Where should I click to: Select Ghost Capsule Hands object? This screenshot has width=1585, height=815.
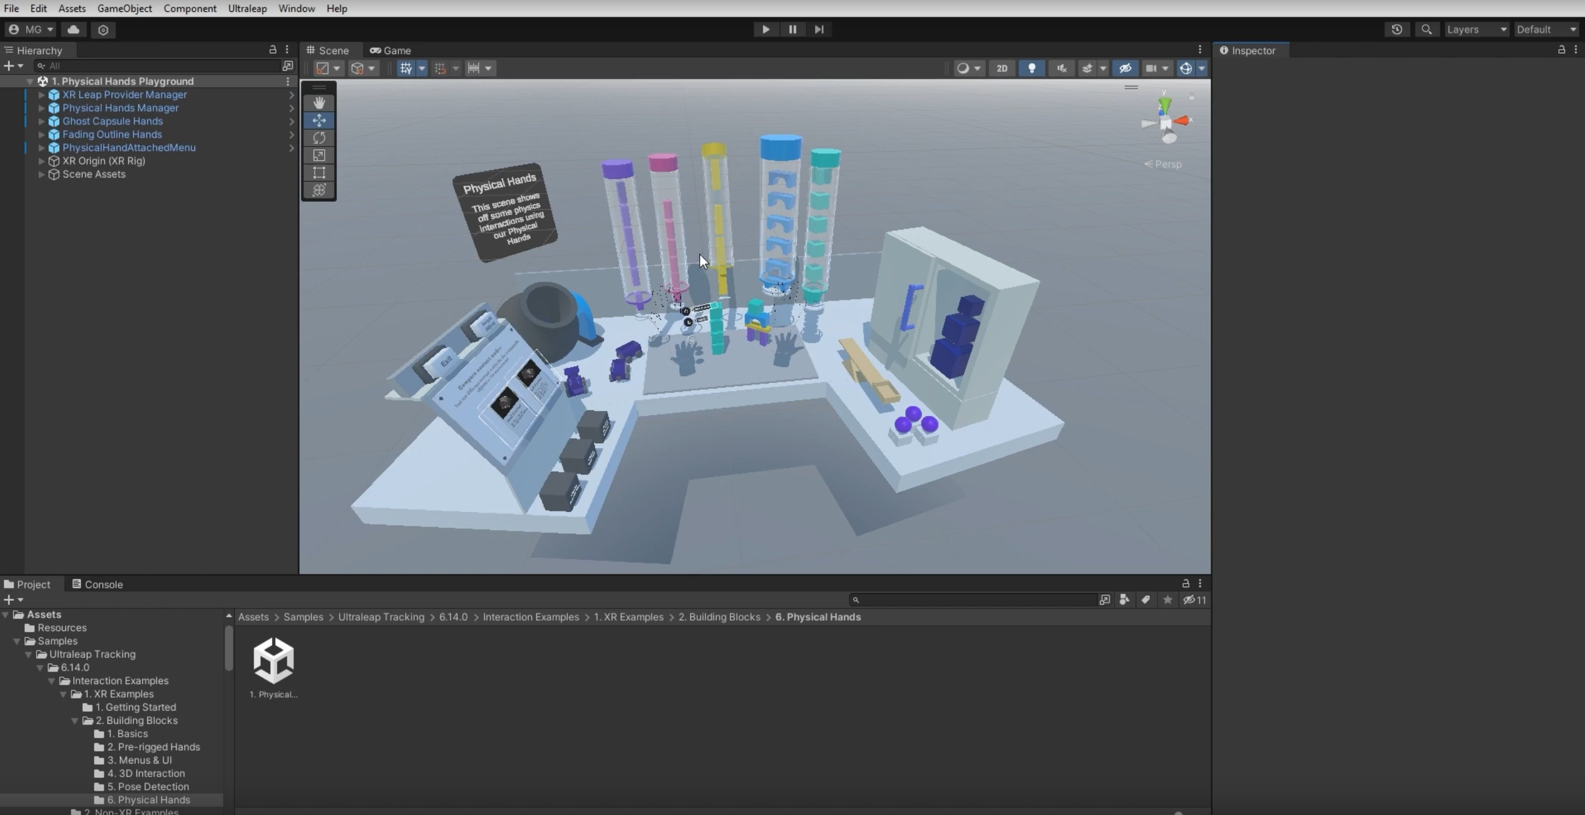pyautogui.click(x=112, y=121)
